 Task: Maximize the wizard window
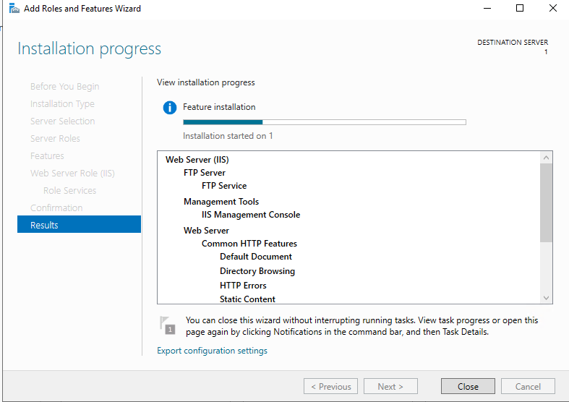pos(520,9)
